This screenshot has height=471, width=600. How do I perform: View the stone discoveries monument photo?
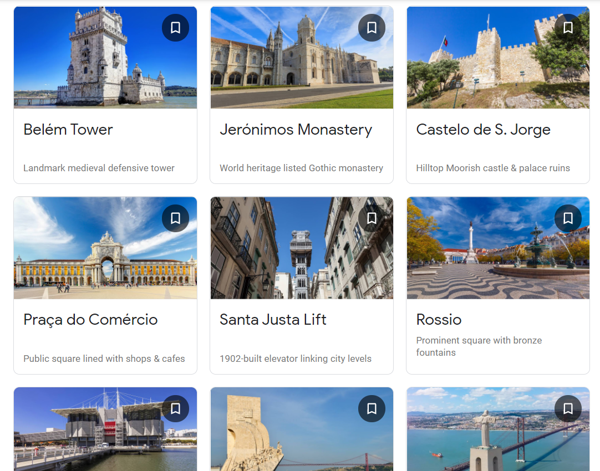tap(302, 429)
